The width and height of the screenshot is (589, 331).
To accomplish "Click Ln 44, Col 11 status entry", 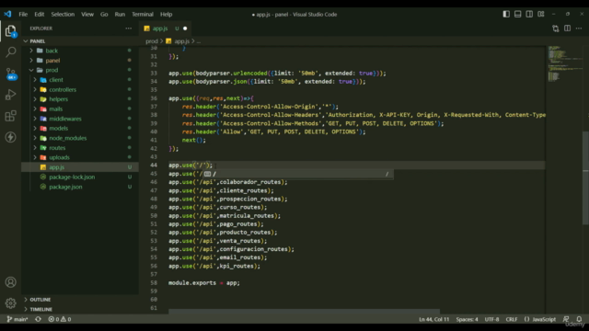I will (433, 319).
